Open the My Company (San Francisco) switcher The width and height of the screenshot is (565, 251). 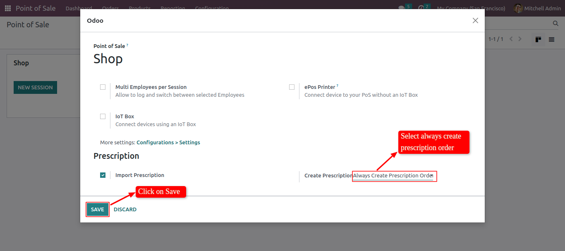pyautogui.click(x=471, y=8)
